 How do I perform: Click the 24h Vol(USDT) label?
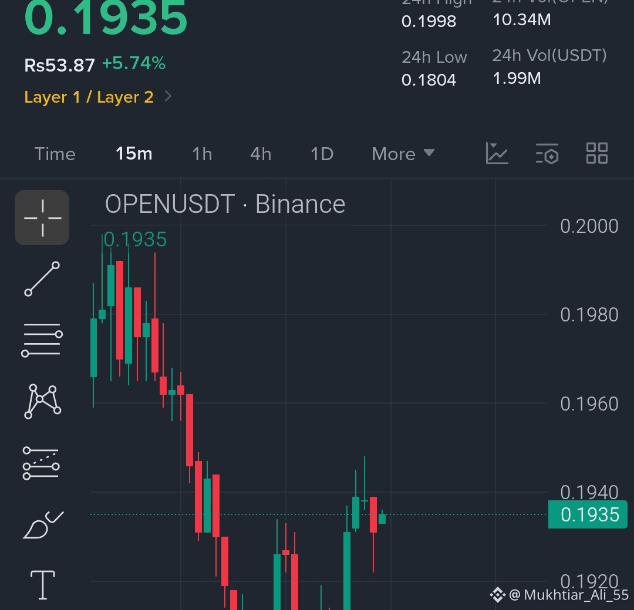click(549, 56)
